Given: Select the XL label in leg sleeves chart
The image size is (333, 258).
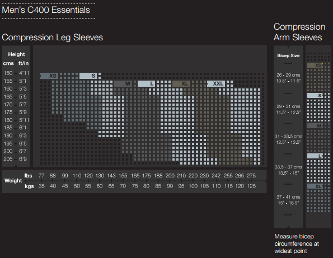Looking at the screenshot, I should point(181,83).
